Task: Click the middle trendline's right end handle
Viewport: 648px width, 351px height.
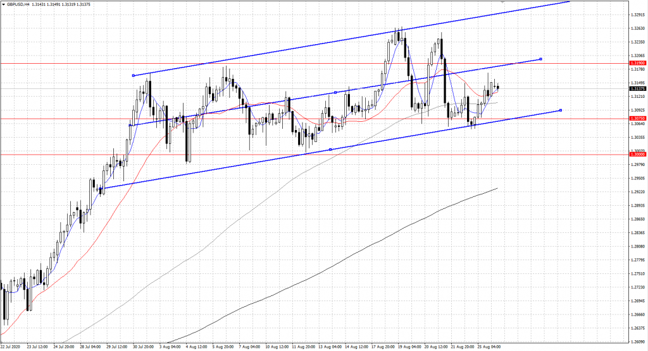Action: [x=540, y=59]
